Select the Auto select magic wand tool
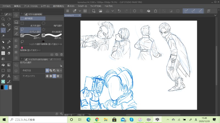 tap(3, 36)
